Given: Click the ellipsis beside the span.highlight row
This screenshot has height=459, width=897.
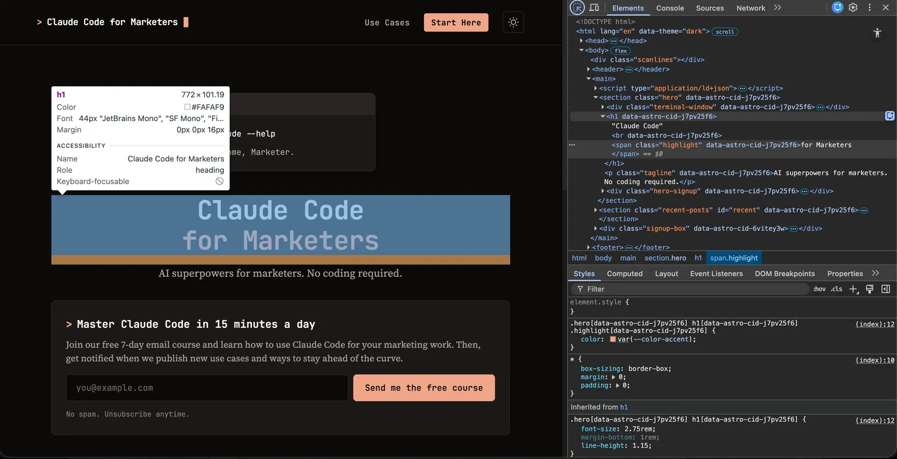Looking at the screenshot, I should [572, 145].
